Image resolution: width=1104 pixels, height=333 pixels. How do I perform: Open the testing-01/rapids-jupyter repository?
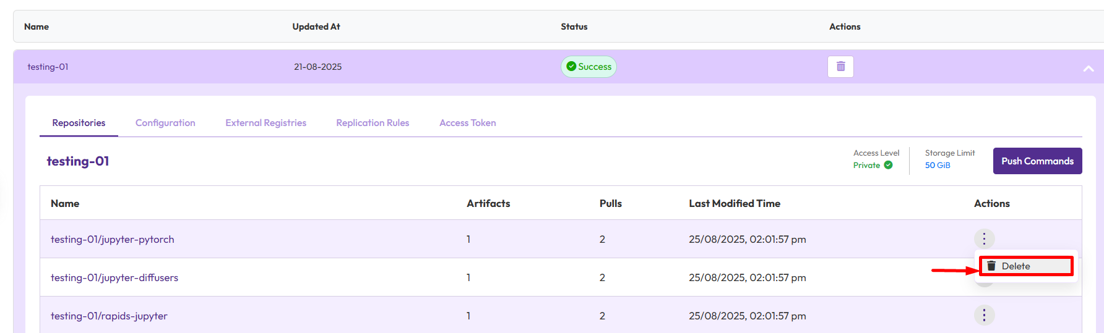tap(109, 316)
